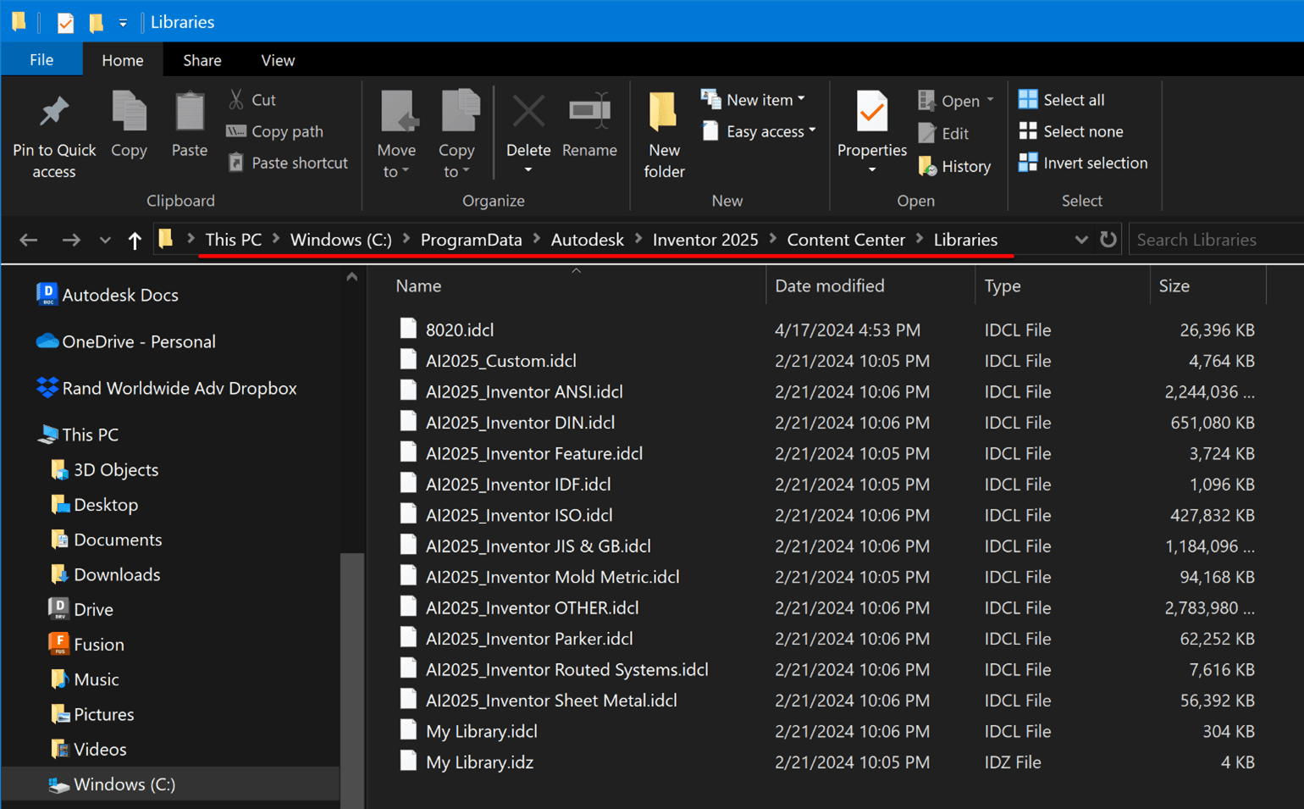Image resolution: width=1304 pixels, height=809 pixels.
Task: Switch to the View tab
Action: (x=278, y=60)
